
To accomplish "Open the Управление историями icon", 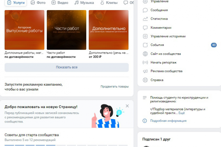I will click(x=145, y=36).
